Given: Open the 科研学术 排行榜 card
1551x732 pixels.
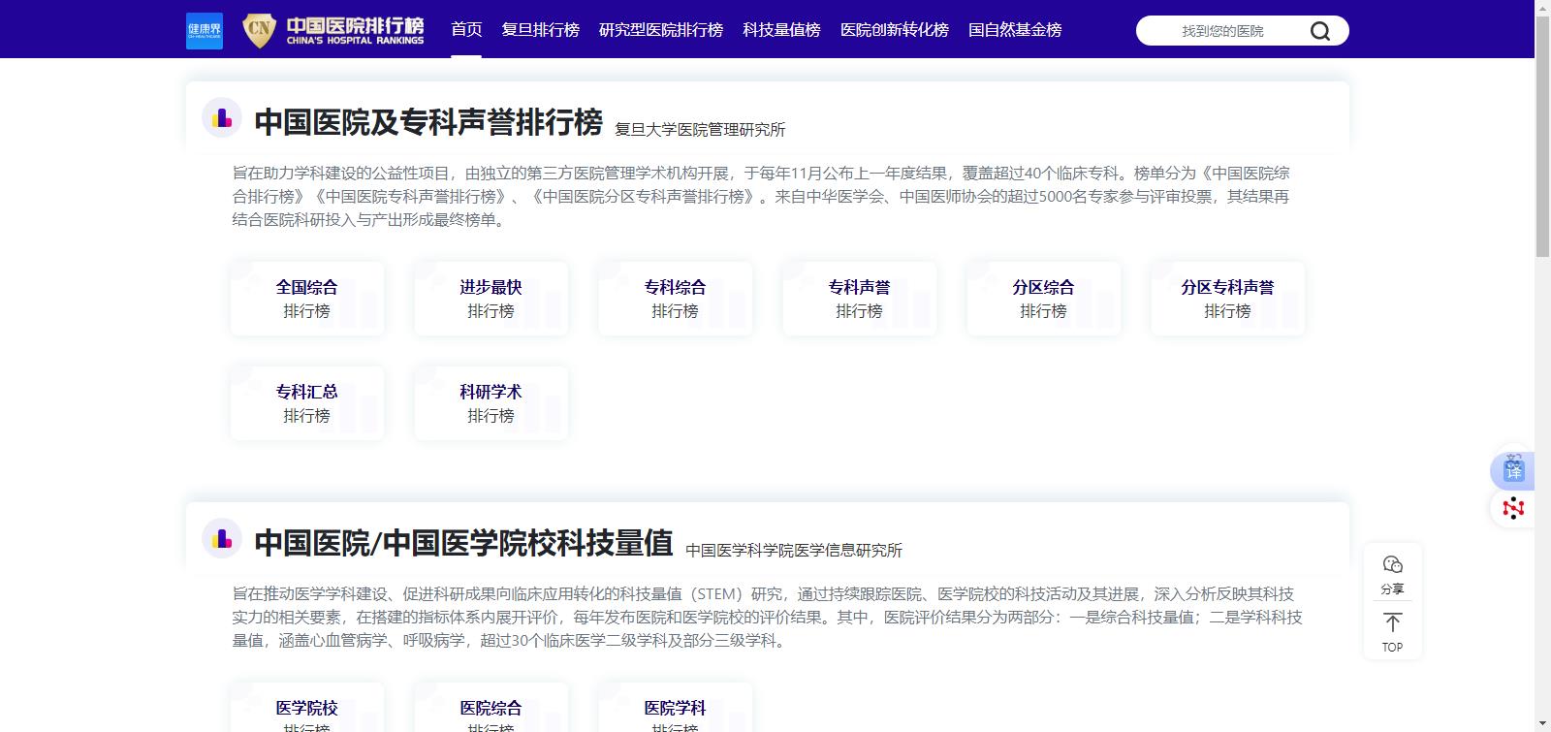Looking at the screenshot, I should 491,403.
